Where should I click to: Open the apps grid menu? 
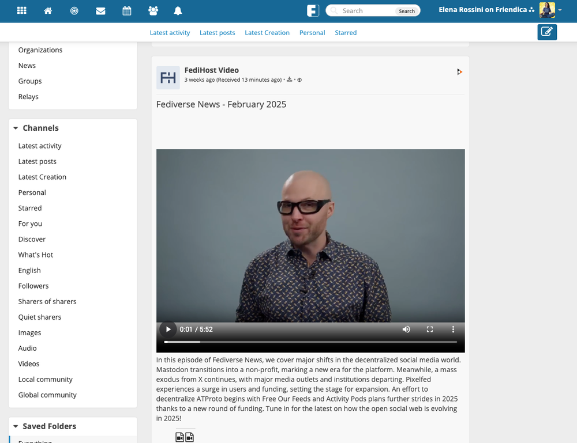click(x=22, y=11)
